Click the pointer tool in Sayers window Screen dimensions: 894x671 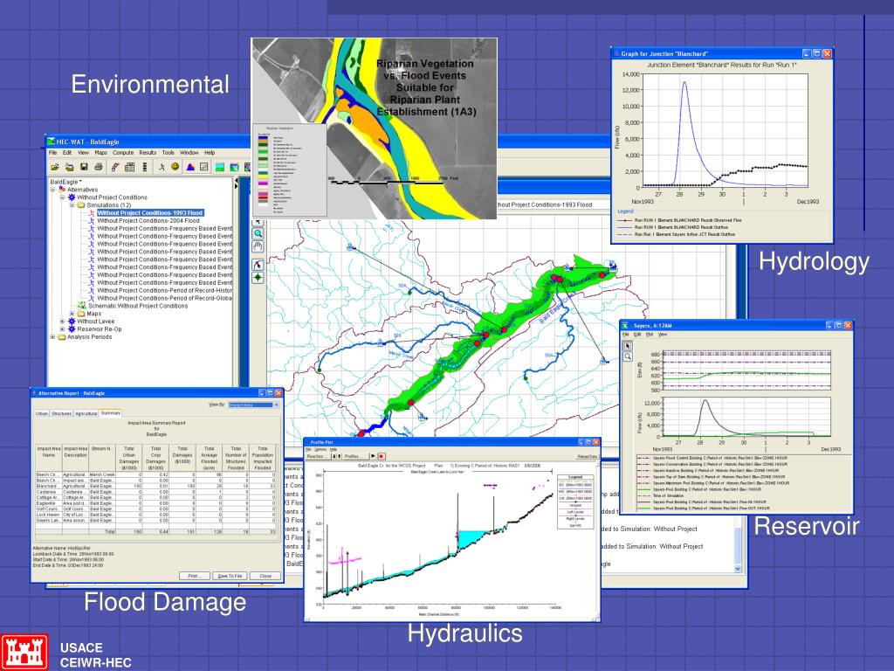pyautogui.click(x=627, y=346)
